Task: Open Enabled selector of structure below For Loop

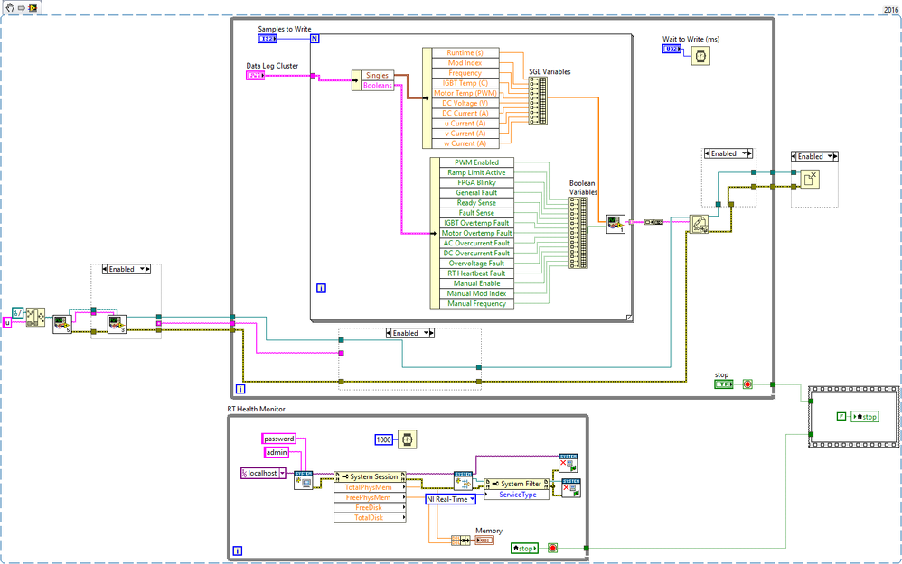Action: click(x=409, y=333)
